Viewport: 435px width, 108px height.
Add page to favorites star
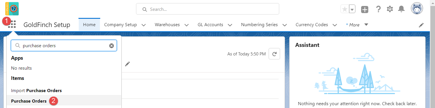point(345,9)
